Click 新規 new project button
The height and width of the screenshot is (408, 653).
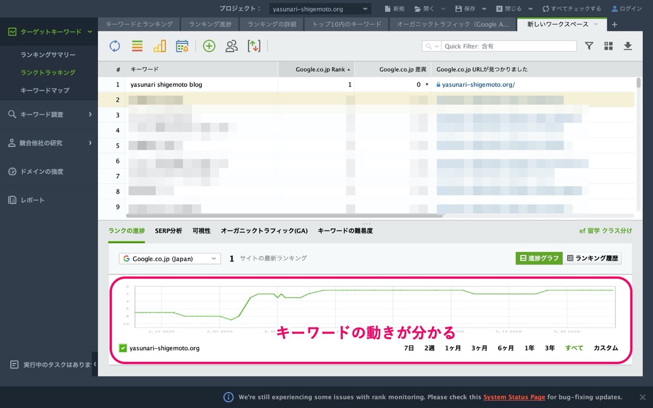395,9
